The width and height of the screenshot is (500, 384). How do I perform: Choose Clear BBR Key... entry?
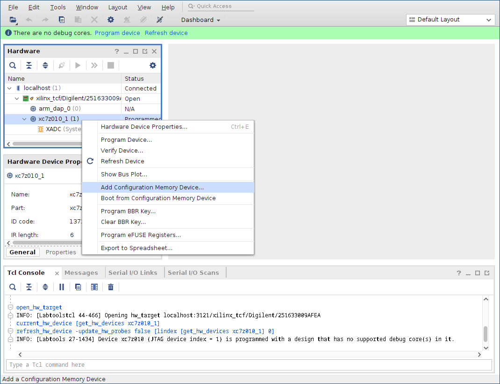168,222
